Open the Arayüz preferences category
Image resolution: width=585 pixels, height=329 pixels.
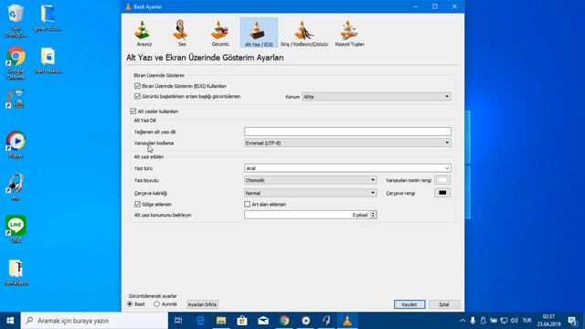[144, 33]
